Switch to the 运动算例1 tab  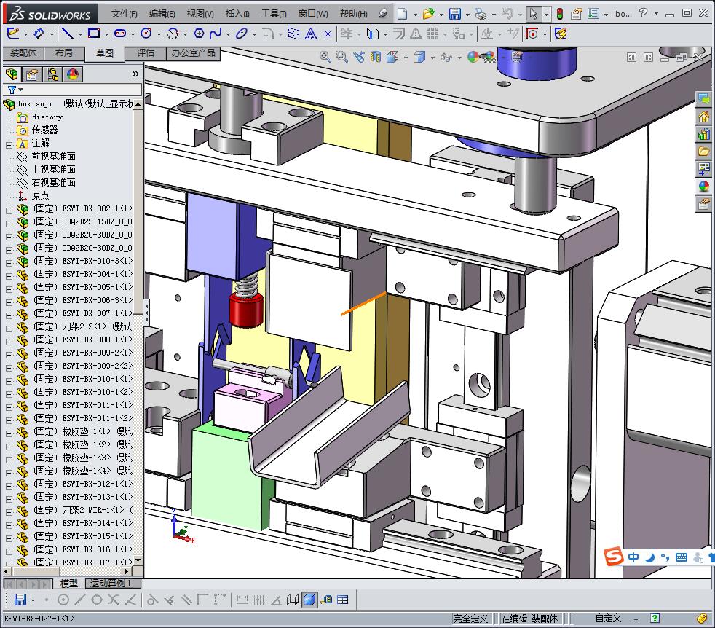pos(110,584)
